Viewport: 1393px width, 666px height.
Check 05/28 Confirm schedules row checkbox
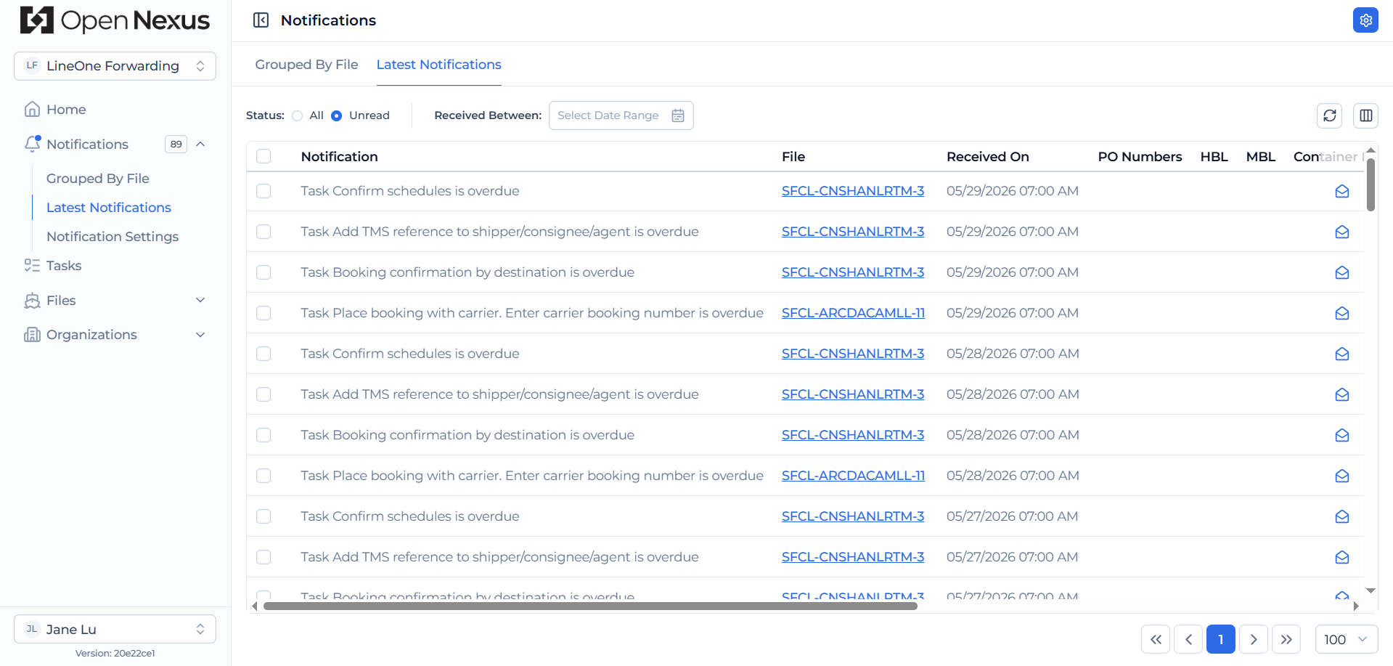(x=264, y=354)
